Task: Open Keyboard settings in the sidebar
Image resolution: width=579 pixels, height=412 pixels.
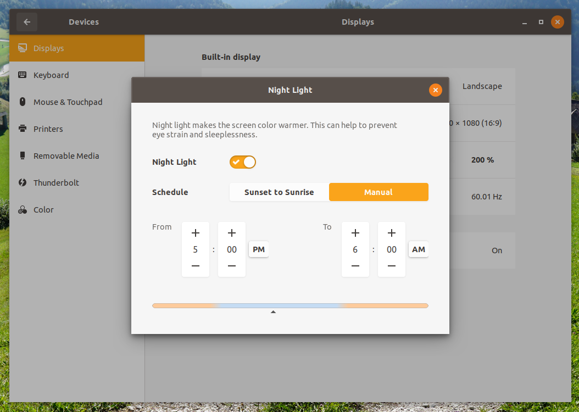Action: point(51,75)
